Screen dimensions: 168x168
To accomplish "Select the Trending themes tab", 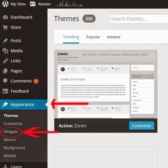I will click(x=71, y=37).
